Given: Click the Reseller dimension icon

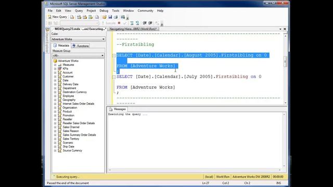Looking at the screenshot, I should [x=60, y=119].
